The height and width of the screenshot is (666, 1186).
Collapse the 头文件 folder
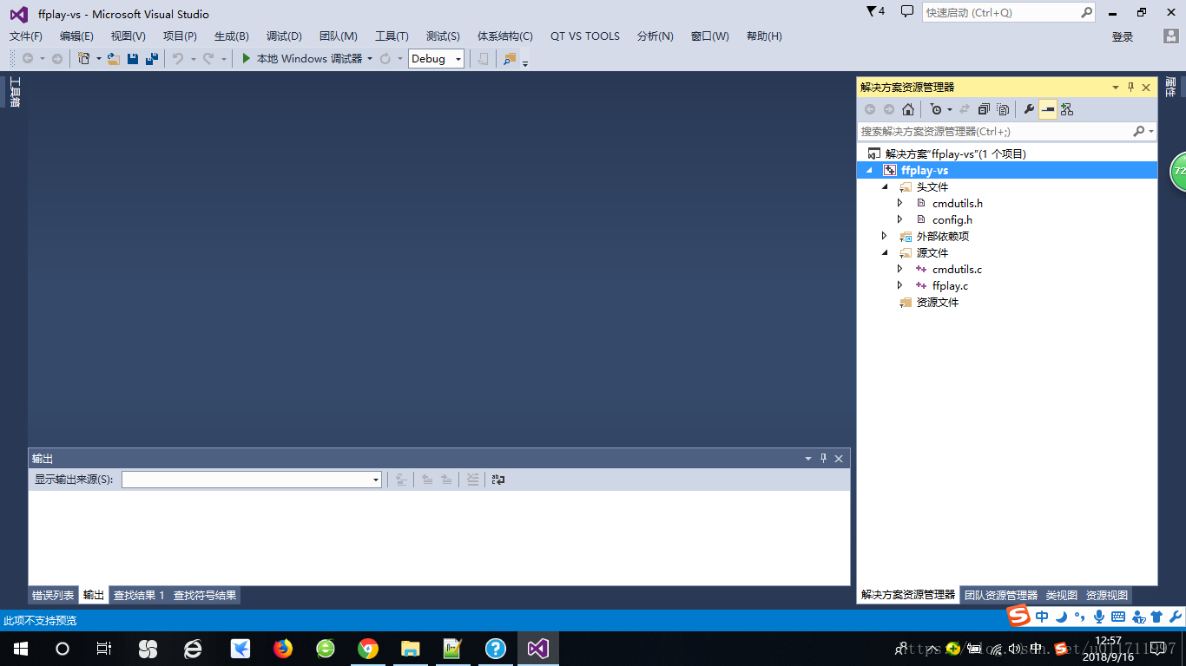coord(885,187)
